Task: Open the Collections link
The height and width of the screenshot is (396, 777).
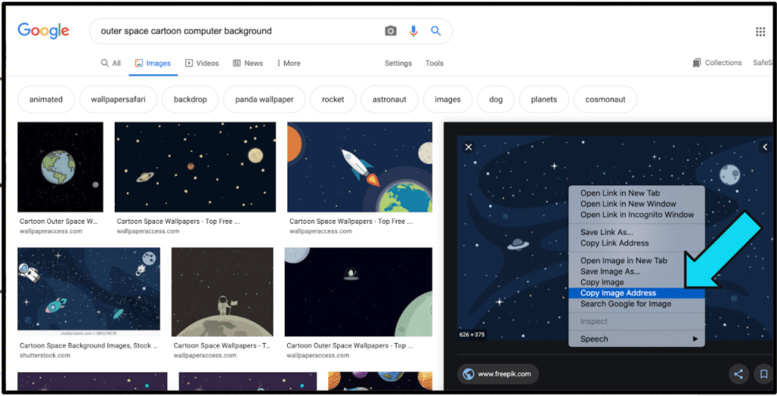Action: 717,63
